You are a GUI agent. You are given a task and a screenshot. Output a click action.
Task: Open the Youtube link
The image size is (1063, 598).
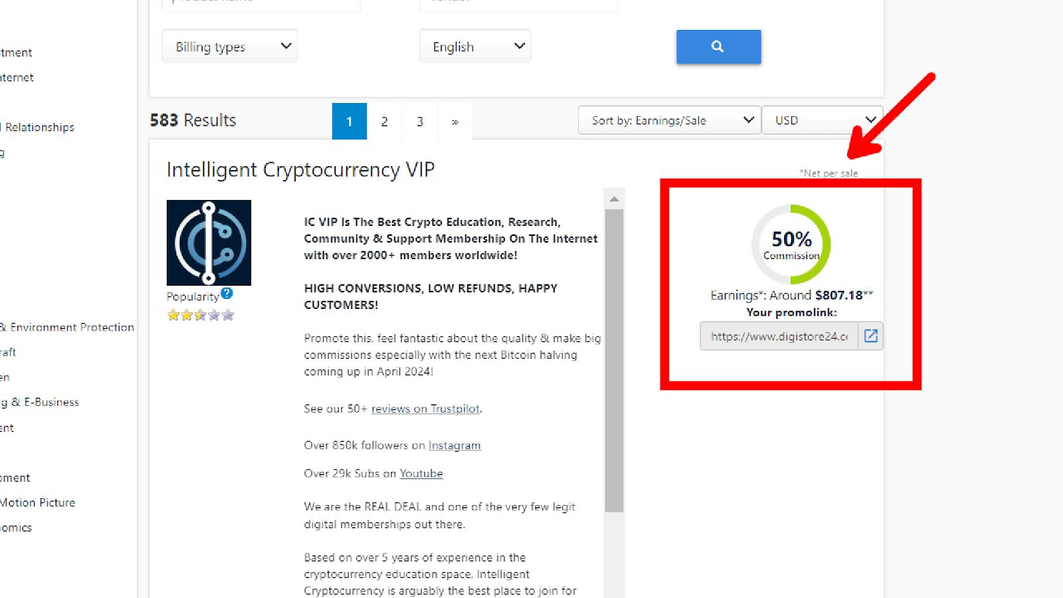pos(421,473)
